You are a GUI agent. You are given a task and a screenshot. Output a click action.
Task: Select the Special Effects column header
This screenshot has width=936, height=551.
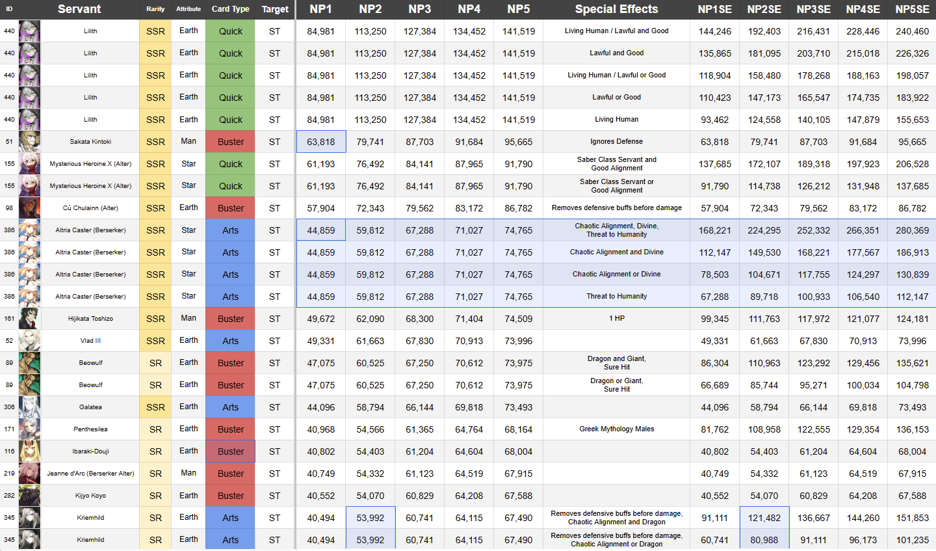pyautogui.click(x=617, y=9)
